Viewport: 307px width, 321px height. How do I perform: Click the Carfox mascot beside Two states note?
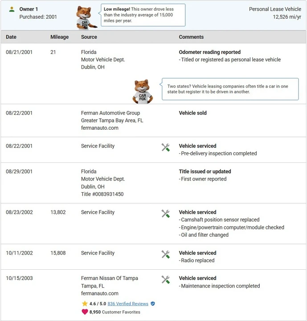143,91
